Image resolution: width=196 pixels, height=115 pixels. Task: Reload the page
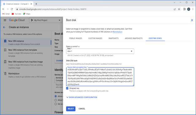12,9
